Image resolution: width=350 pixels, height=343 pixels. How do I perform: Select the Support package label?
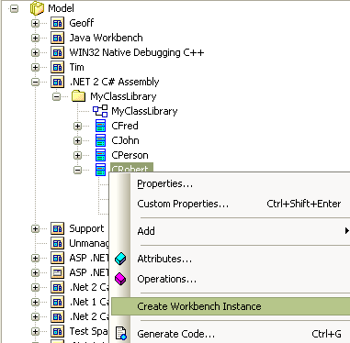(x=86, y=228)
